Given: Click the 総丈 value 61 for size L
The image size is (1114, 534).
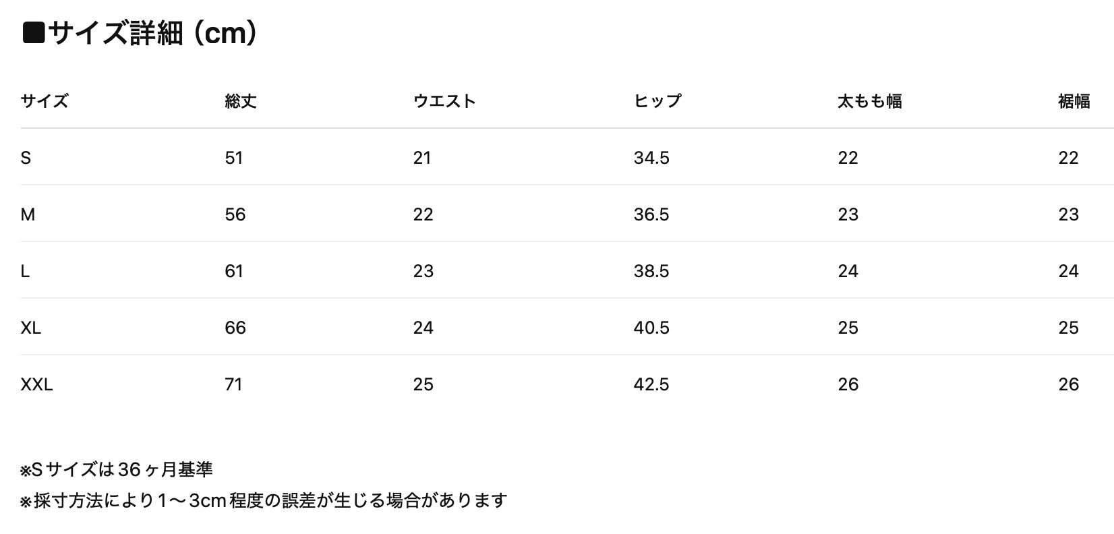Looking at the screenshot, I should (234, 271).
